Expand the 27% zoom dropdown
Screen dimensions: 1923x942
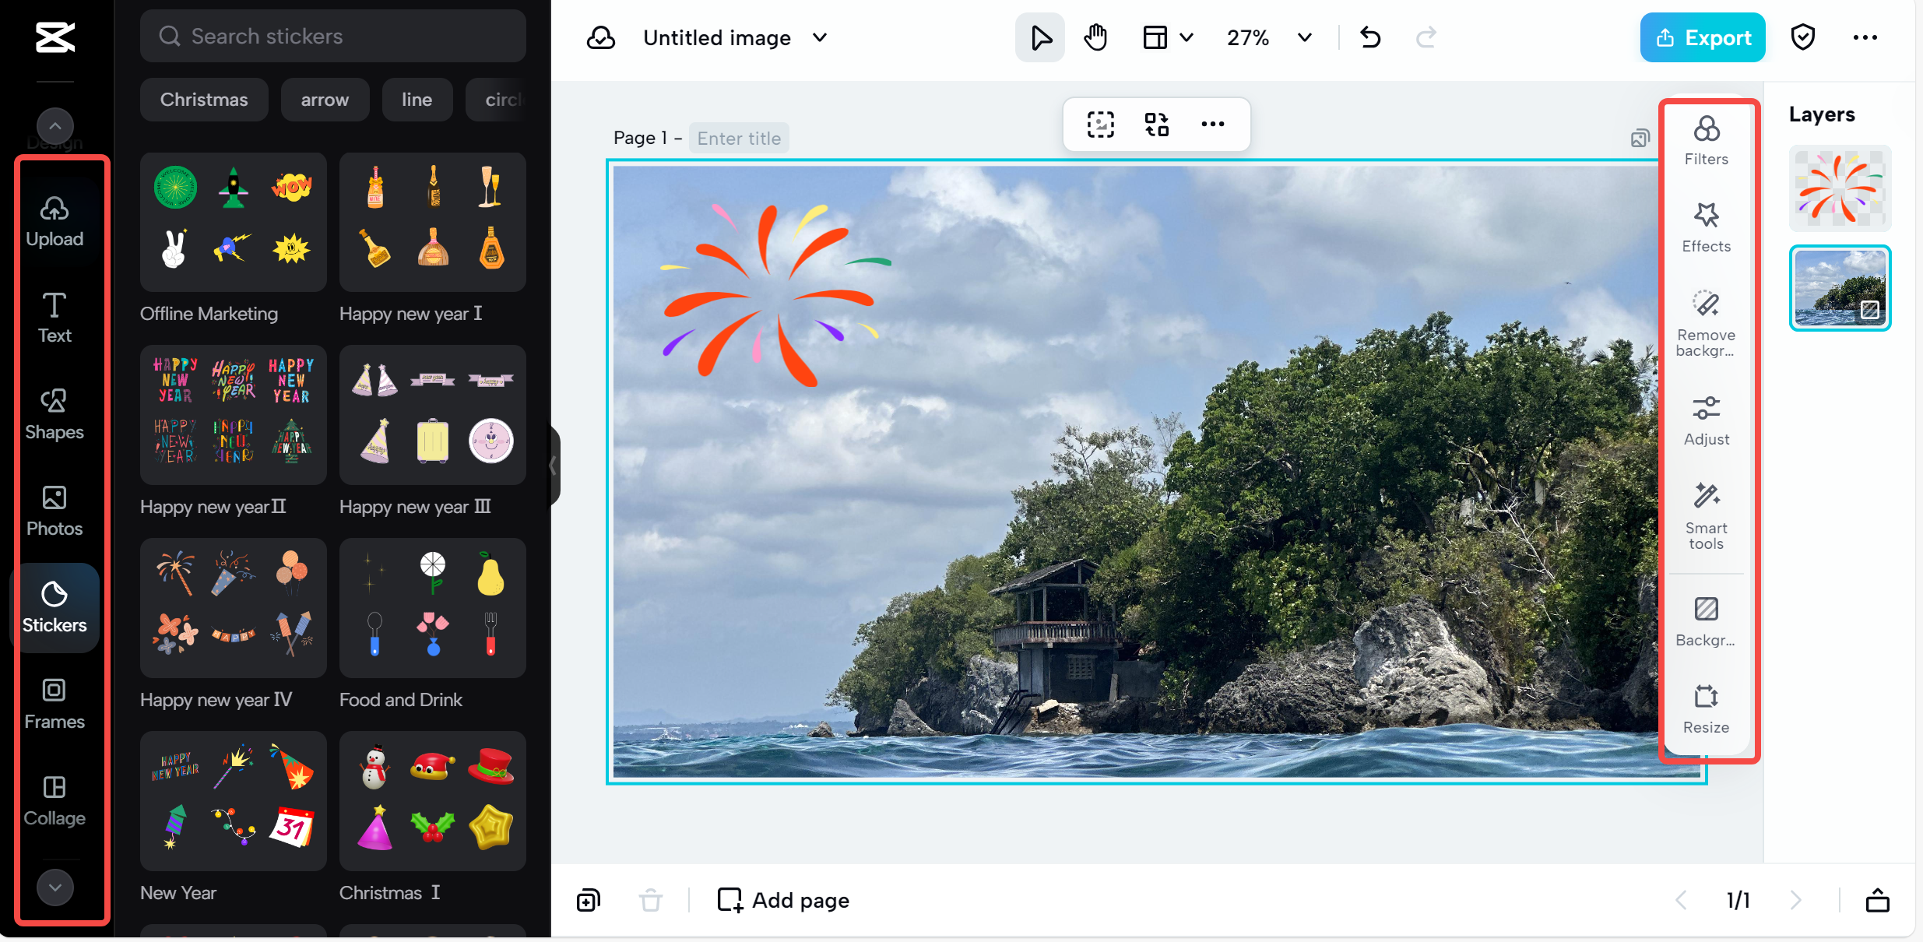point(1305,37)
